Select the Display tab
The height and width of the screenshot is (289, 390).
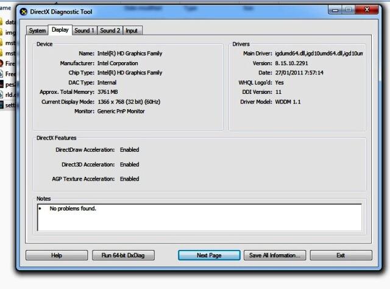coord(60,30)
